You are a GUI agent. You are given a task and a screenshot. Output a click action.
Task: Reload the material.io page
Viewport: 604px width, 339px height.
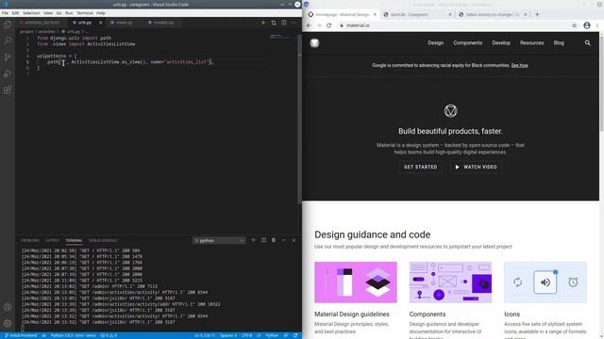click(x=329, y=25)
